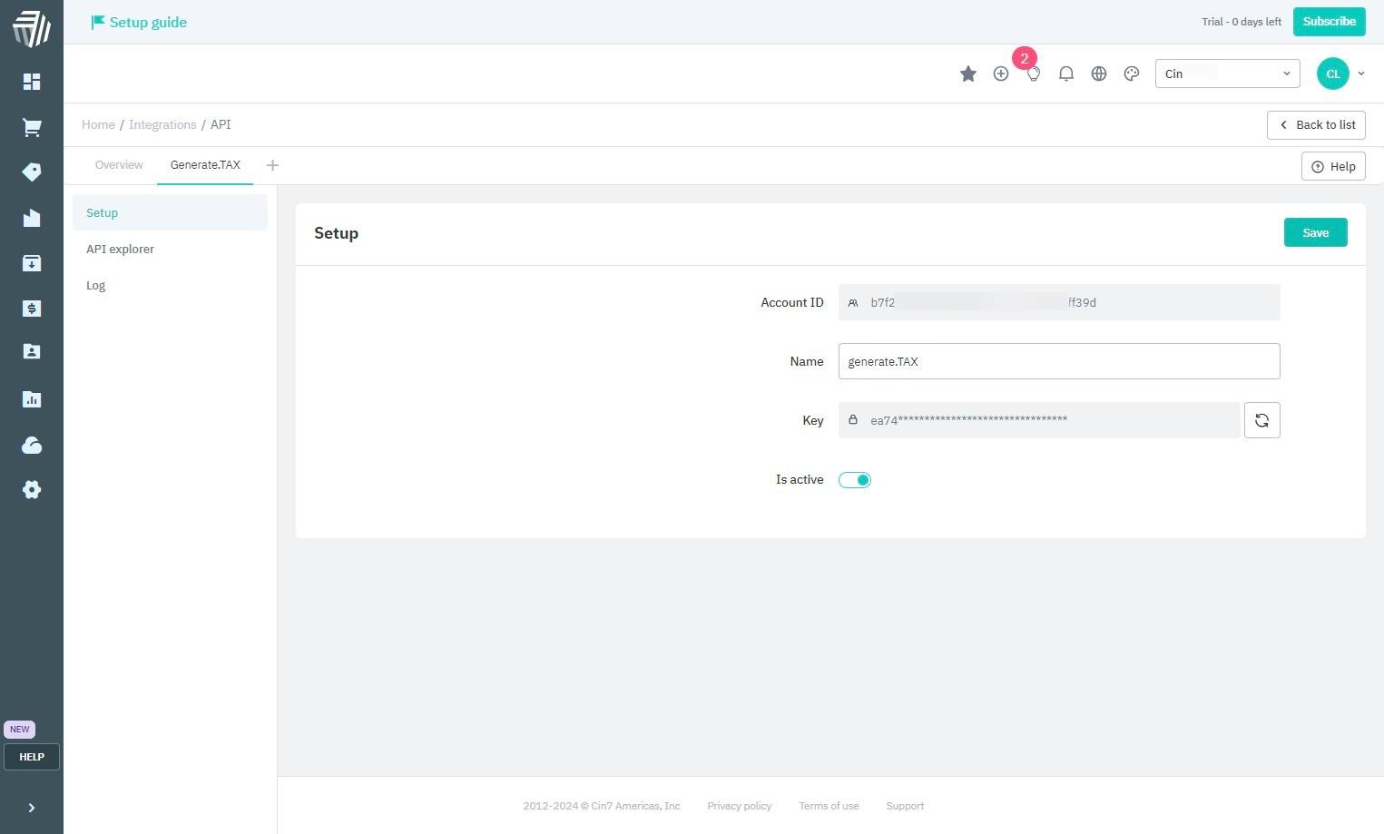Switch to the Overview tab
Viewport: 1384px width, 834px height.
click(119, 165)
